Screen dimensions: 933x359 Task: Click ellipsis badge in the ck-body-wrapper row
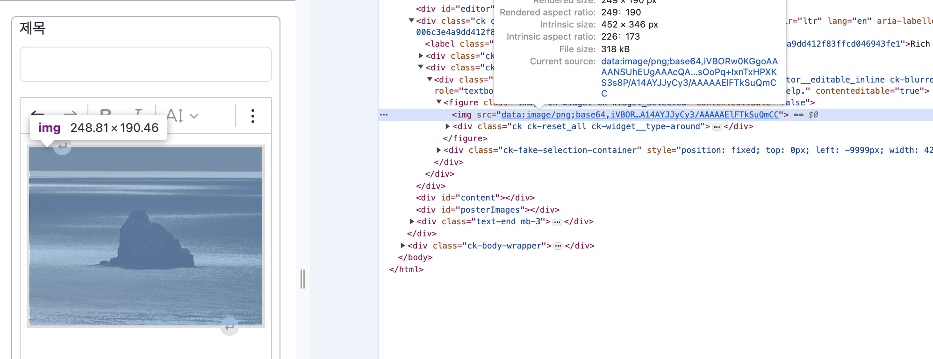click(x=558, y=246)
